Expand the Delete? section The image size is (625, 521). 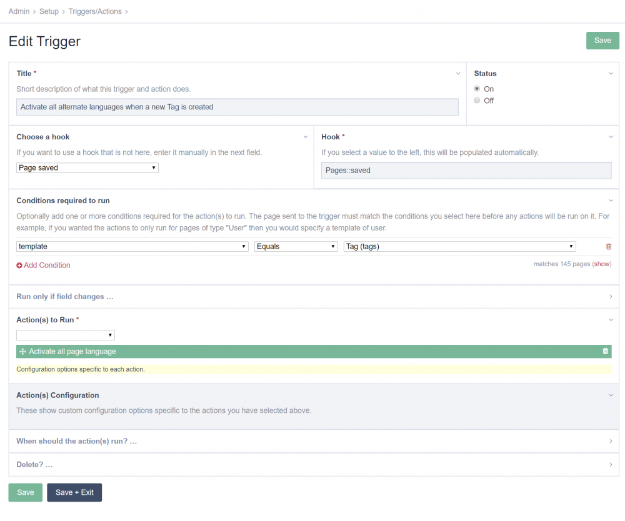tap(34, 465)
